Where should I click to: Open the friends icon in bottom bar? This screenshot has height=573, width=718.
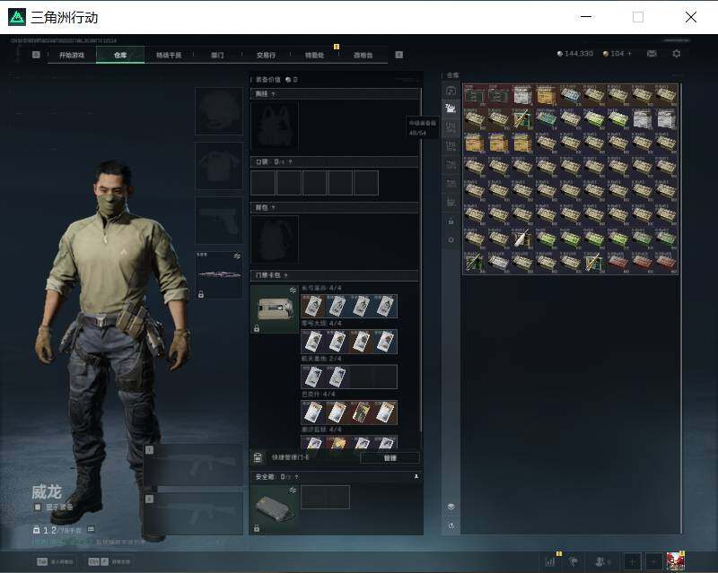point(600,561)
